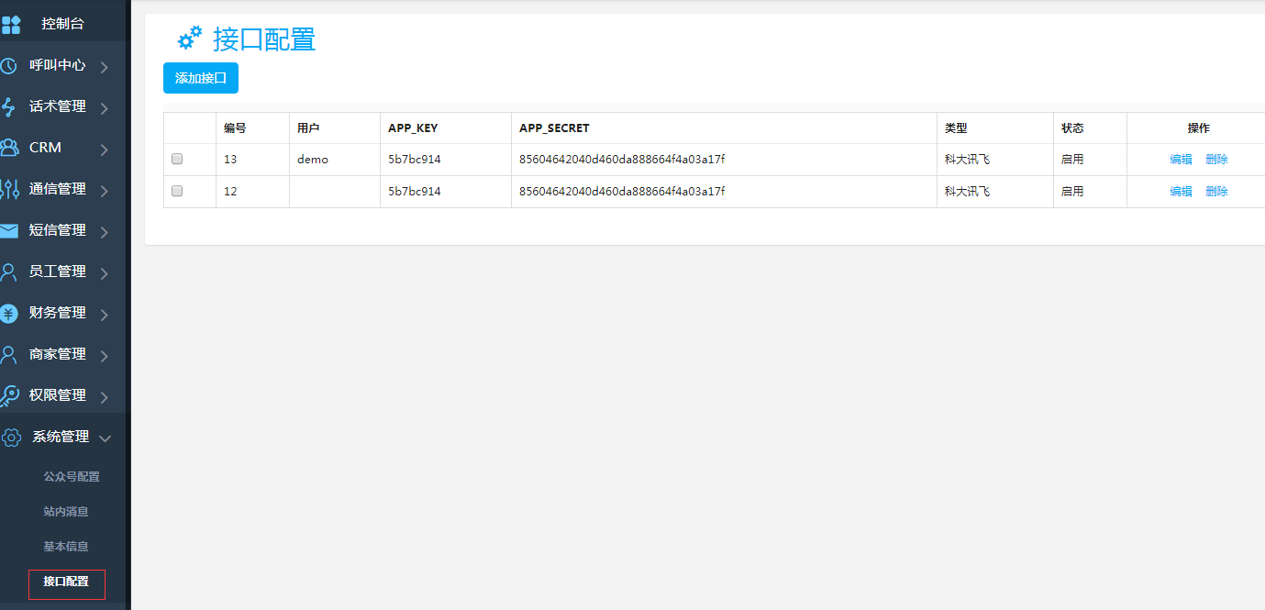Viewport: 1265px width, 610px height.
Task: Click the 权限管理 key icon
Action: coord(9,395)
